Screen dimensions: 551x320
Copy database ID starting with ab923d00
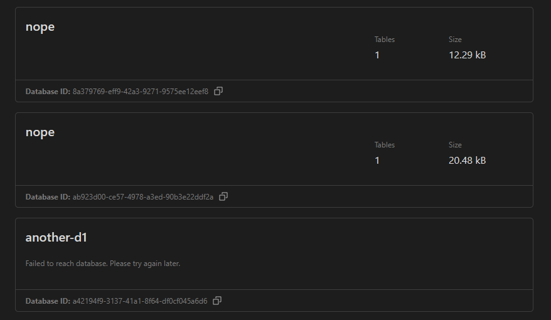[223, 196]
